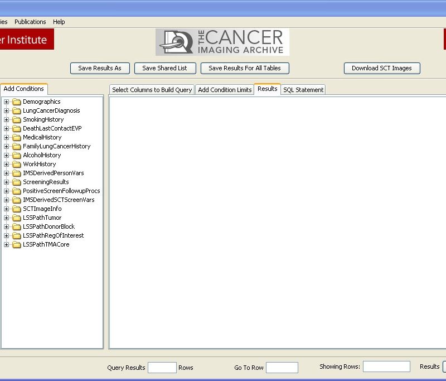Click the Query Results rows field
This screenshot has height=381, width=446.
[x=162, y=368]
